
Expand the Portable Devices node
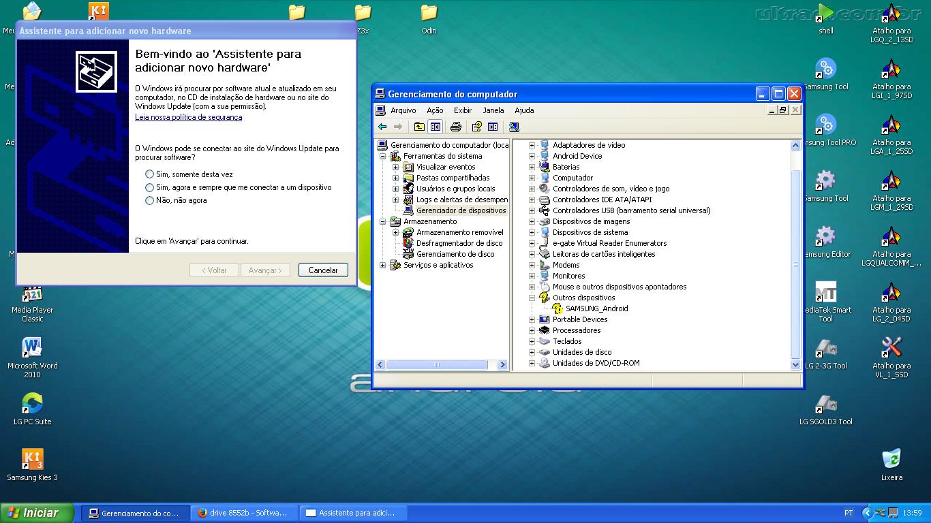click(532, 319)
